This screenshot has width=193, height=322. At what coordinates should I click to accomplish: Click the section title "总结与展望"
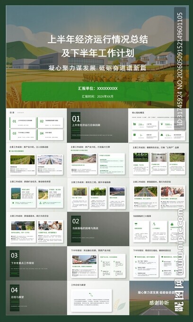17,297
